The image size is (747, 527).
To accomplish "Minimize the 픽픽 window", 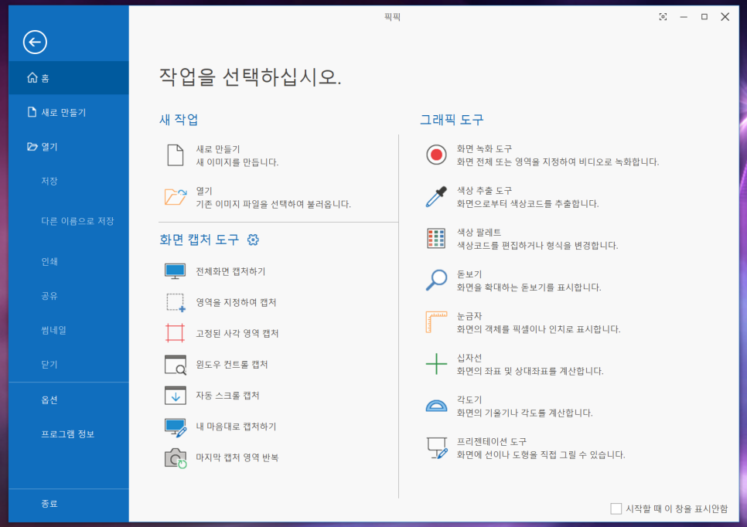I will click(684, 17).
